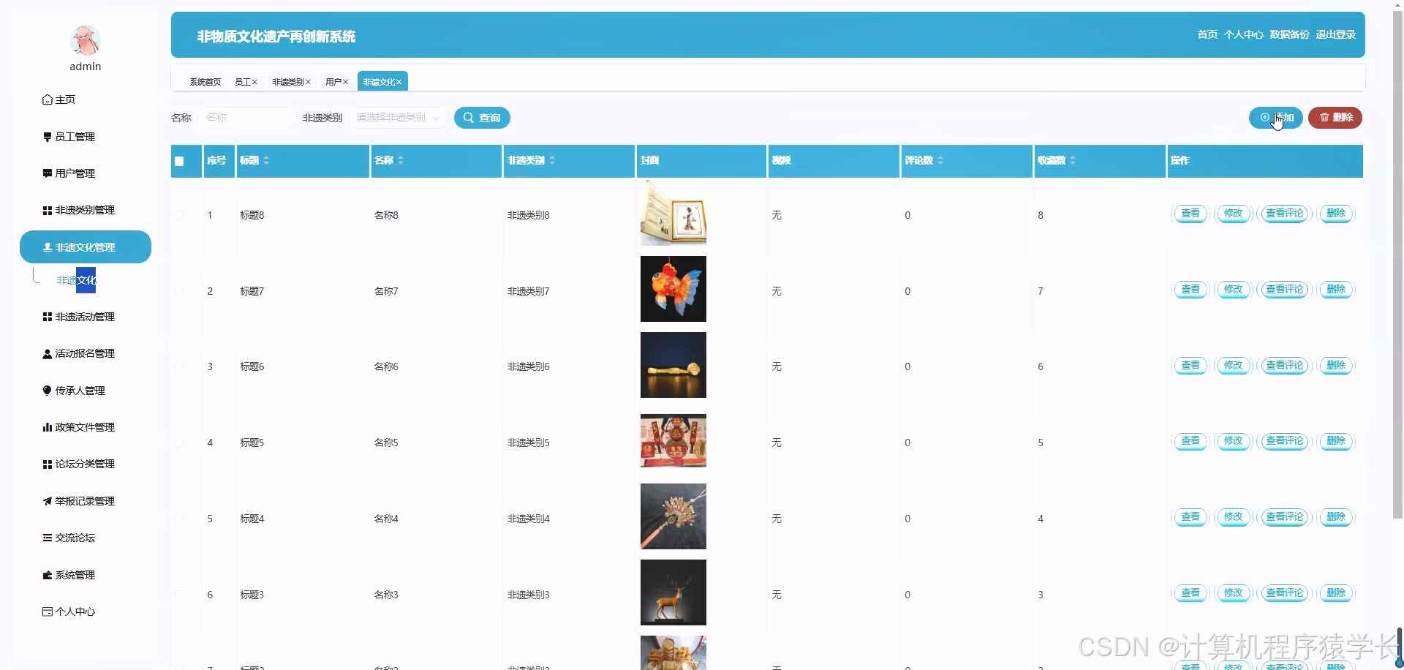The height and width of the screenshot is (670, 1404).
Task: Expand the 政策文件管理 sidebar menu
Action: [86, 427]
